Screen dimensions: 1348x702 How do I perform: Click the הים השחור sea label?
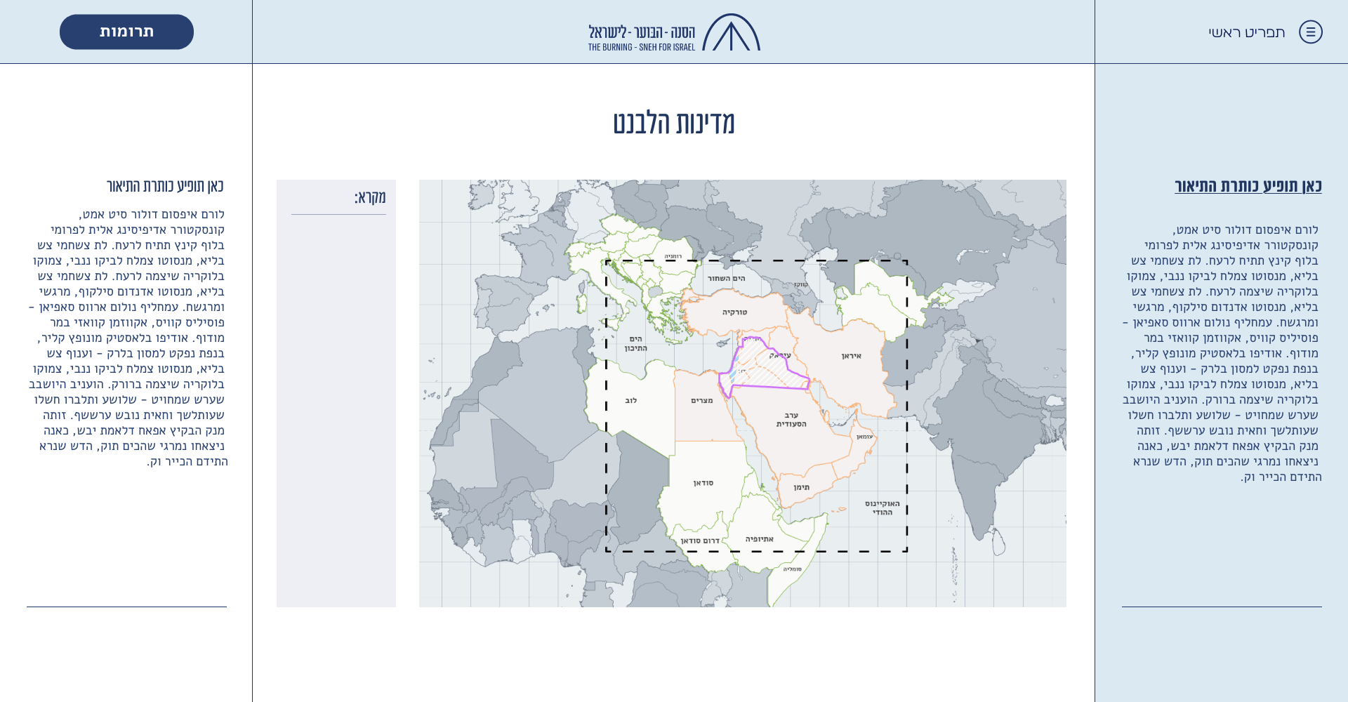coord(726,279)
